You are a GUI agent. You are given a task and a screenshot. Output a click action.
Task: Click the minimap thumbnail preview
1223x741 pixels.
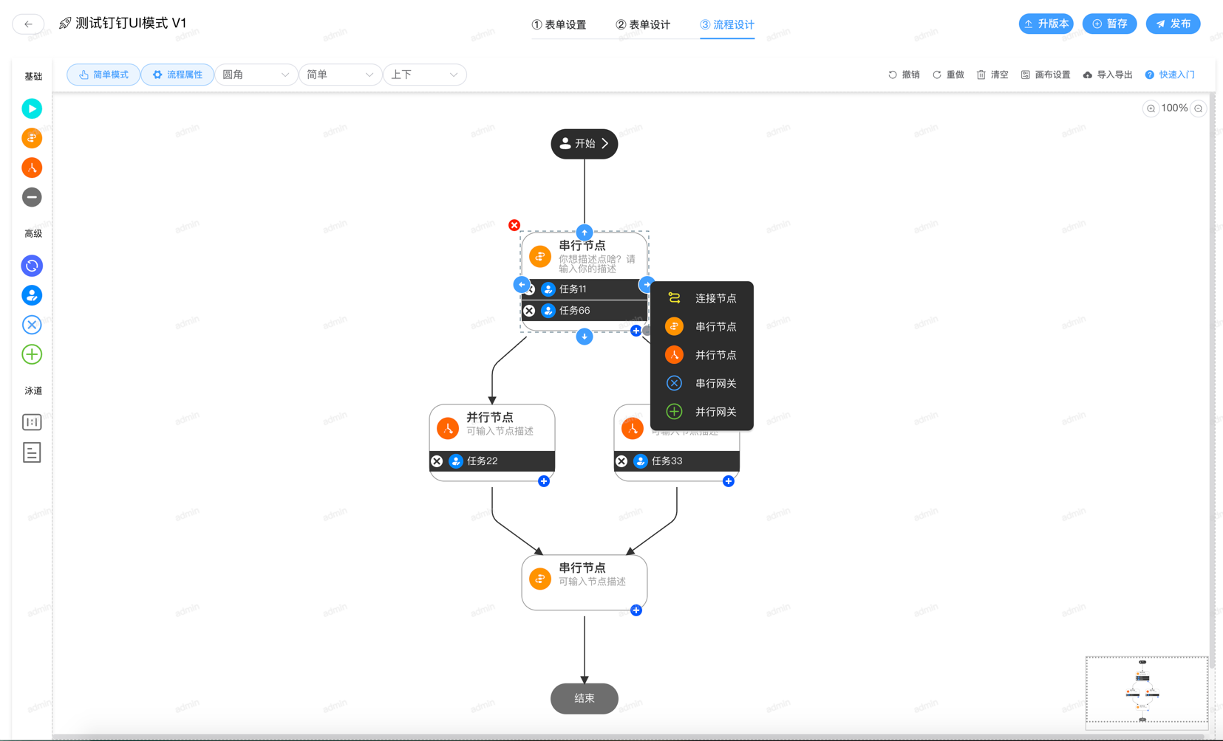click(x=1145, y=689)
